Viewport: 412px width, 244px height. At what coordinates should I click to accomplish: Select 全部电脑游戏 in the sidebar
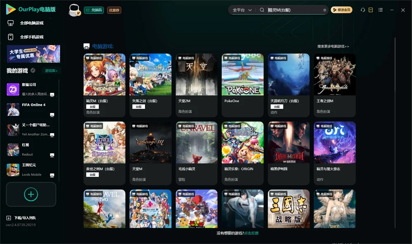(x=32, y=23)
